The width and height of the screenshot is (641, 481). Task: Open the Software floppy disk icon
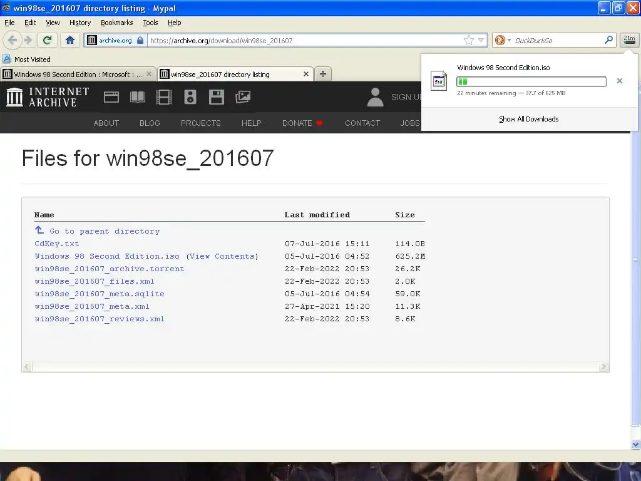coord(216,97)
